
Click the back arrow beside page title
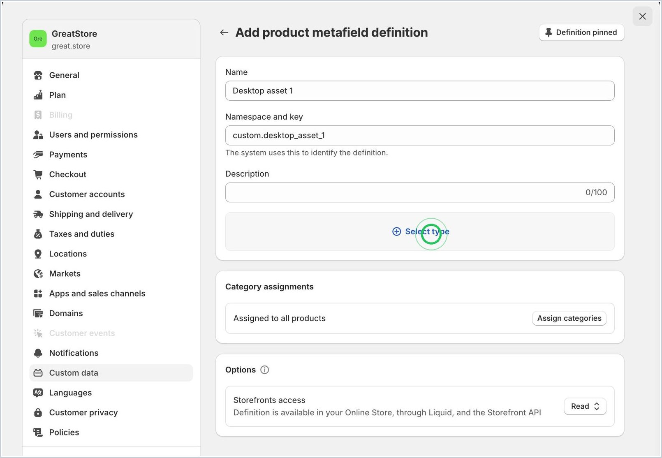click(224, 32)
